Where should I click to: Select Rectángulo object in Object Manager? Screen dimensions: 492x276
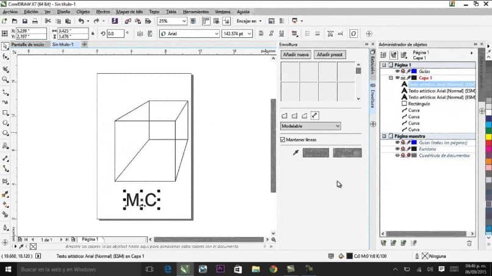click(419, 104)
